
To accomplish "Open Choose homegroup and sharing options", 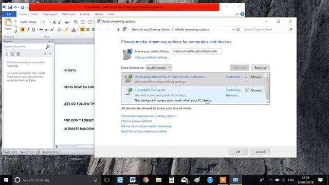I will click(149, 116).
